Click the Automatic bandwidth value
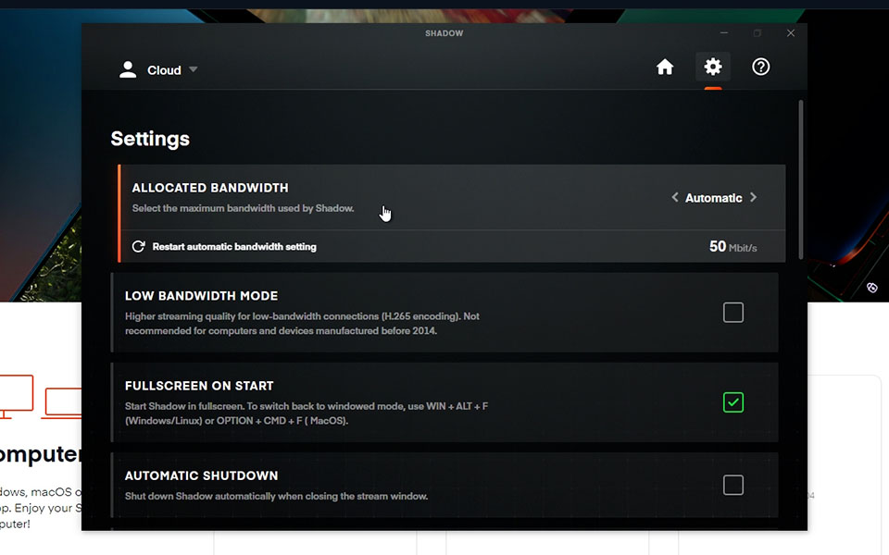Image resolution: width=889 pixels, height=555 pixels. 713,198
